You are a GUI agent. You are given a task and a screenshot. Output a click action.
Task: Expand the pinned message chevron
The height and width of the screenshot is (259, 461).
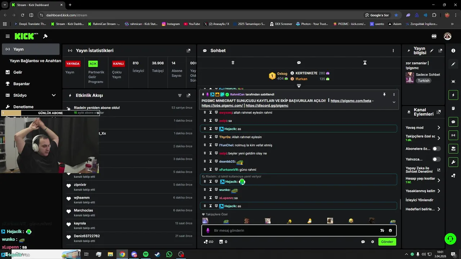(394, 102)
